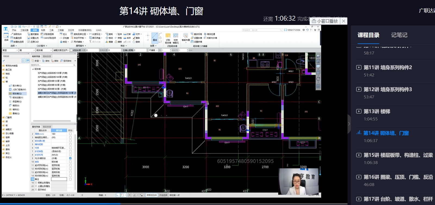Switch to 图纸管理 tab in component panel

[47, 56]
